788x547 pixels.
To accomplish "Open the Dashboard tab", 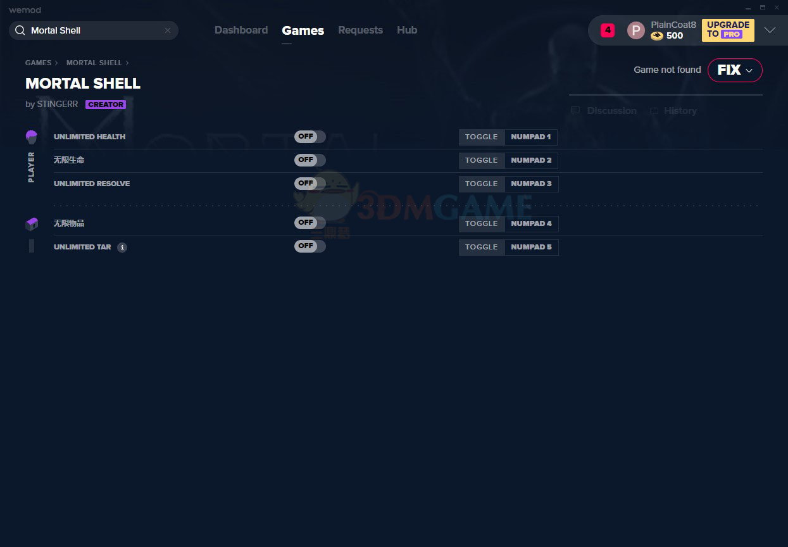I will click(x=241, y=30).
